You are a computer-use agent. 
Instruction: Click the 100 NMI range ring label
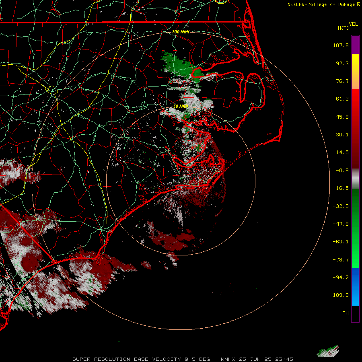tap(181, 32)
